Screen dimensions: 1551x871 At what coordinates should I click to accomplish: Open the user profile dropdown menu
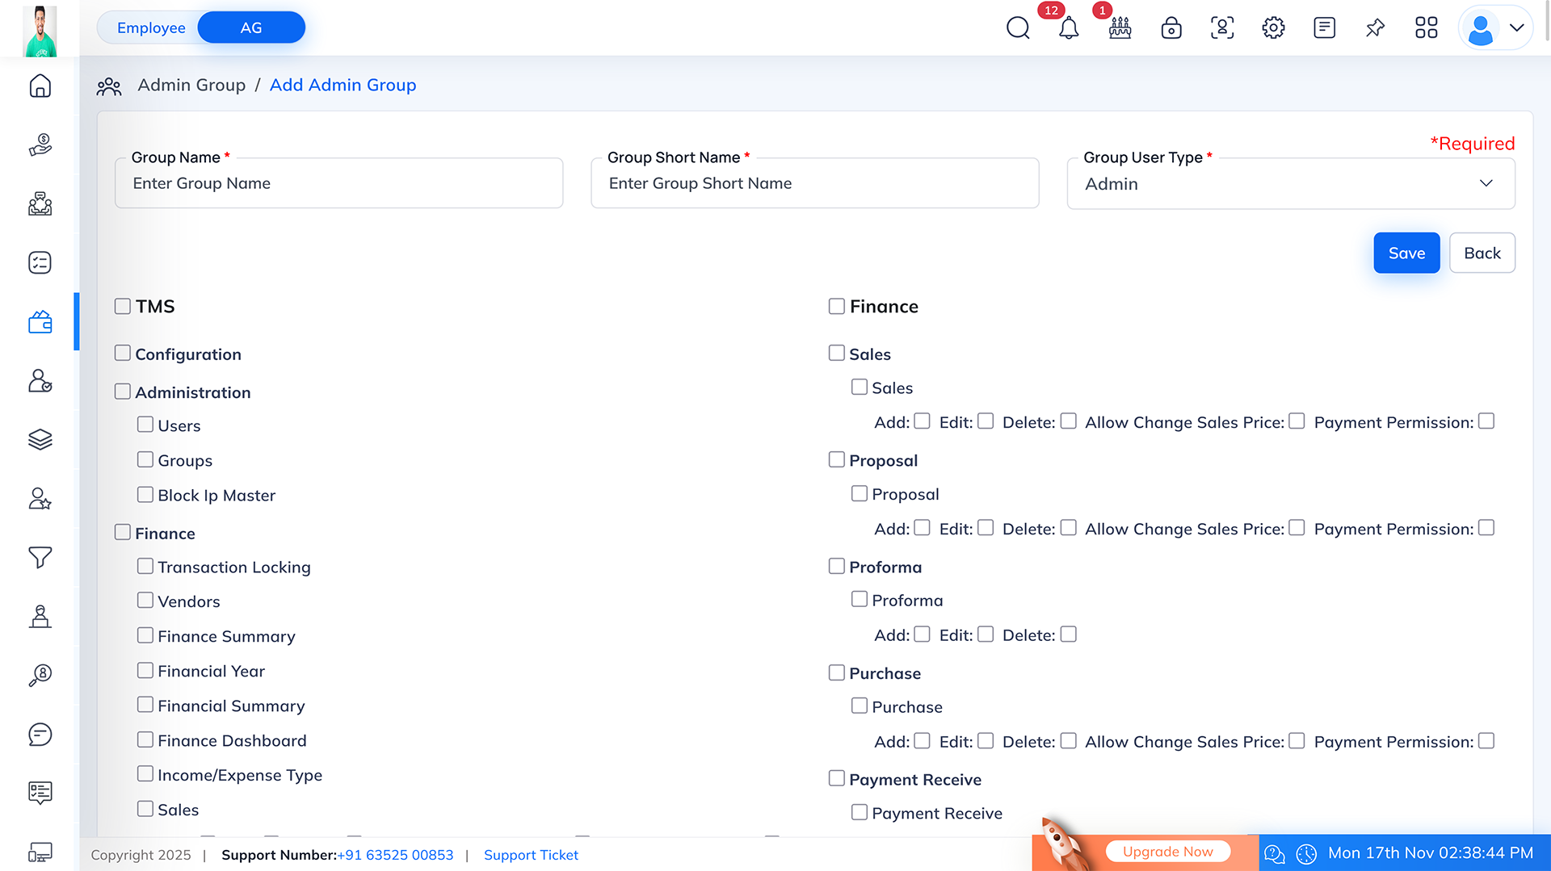pos(1495,28)
